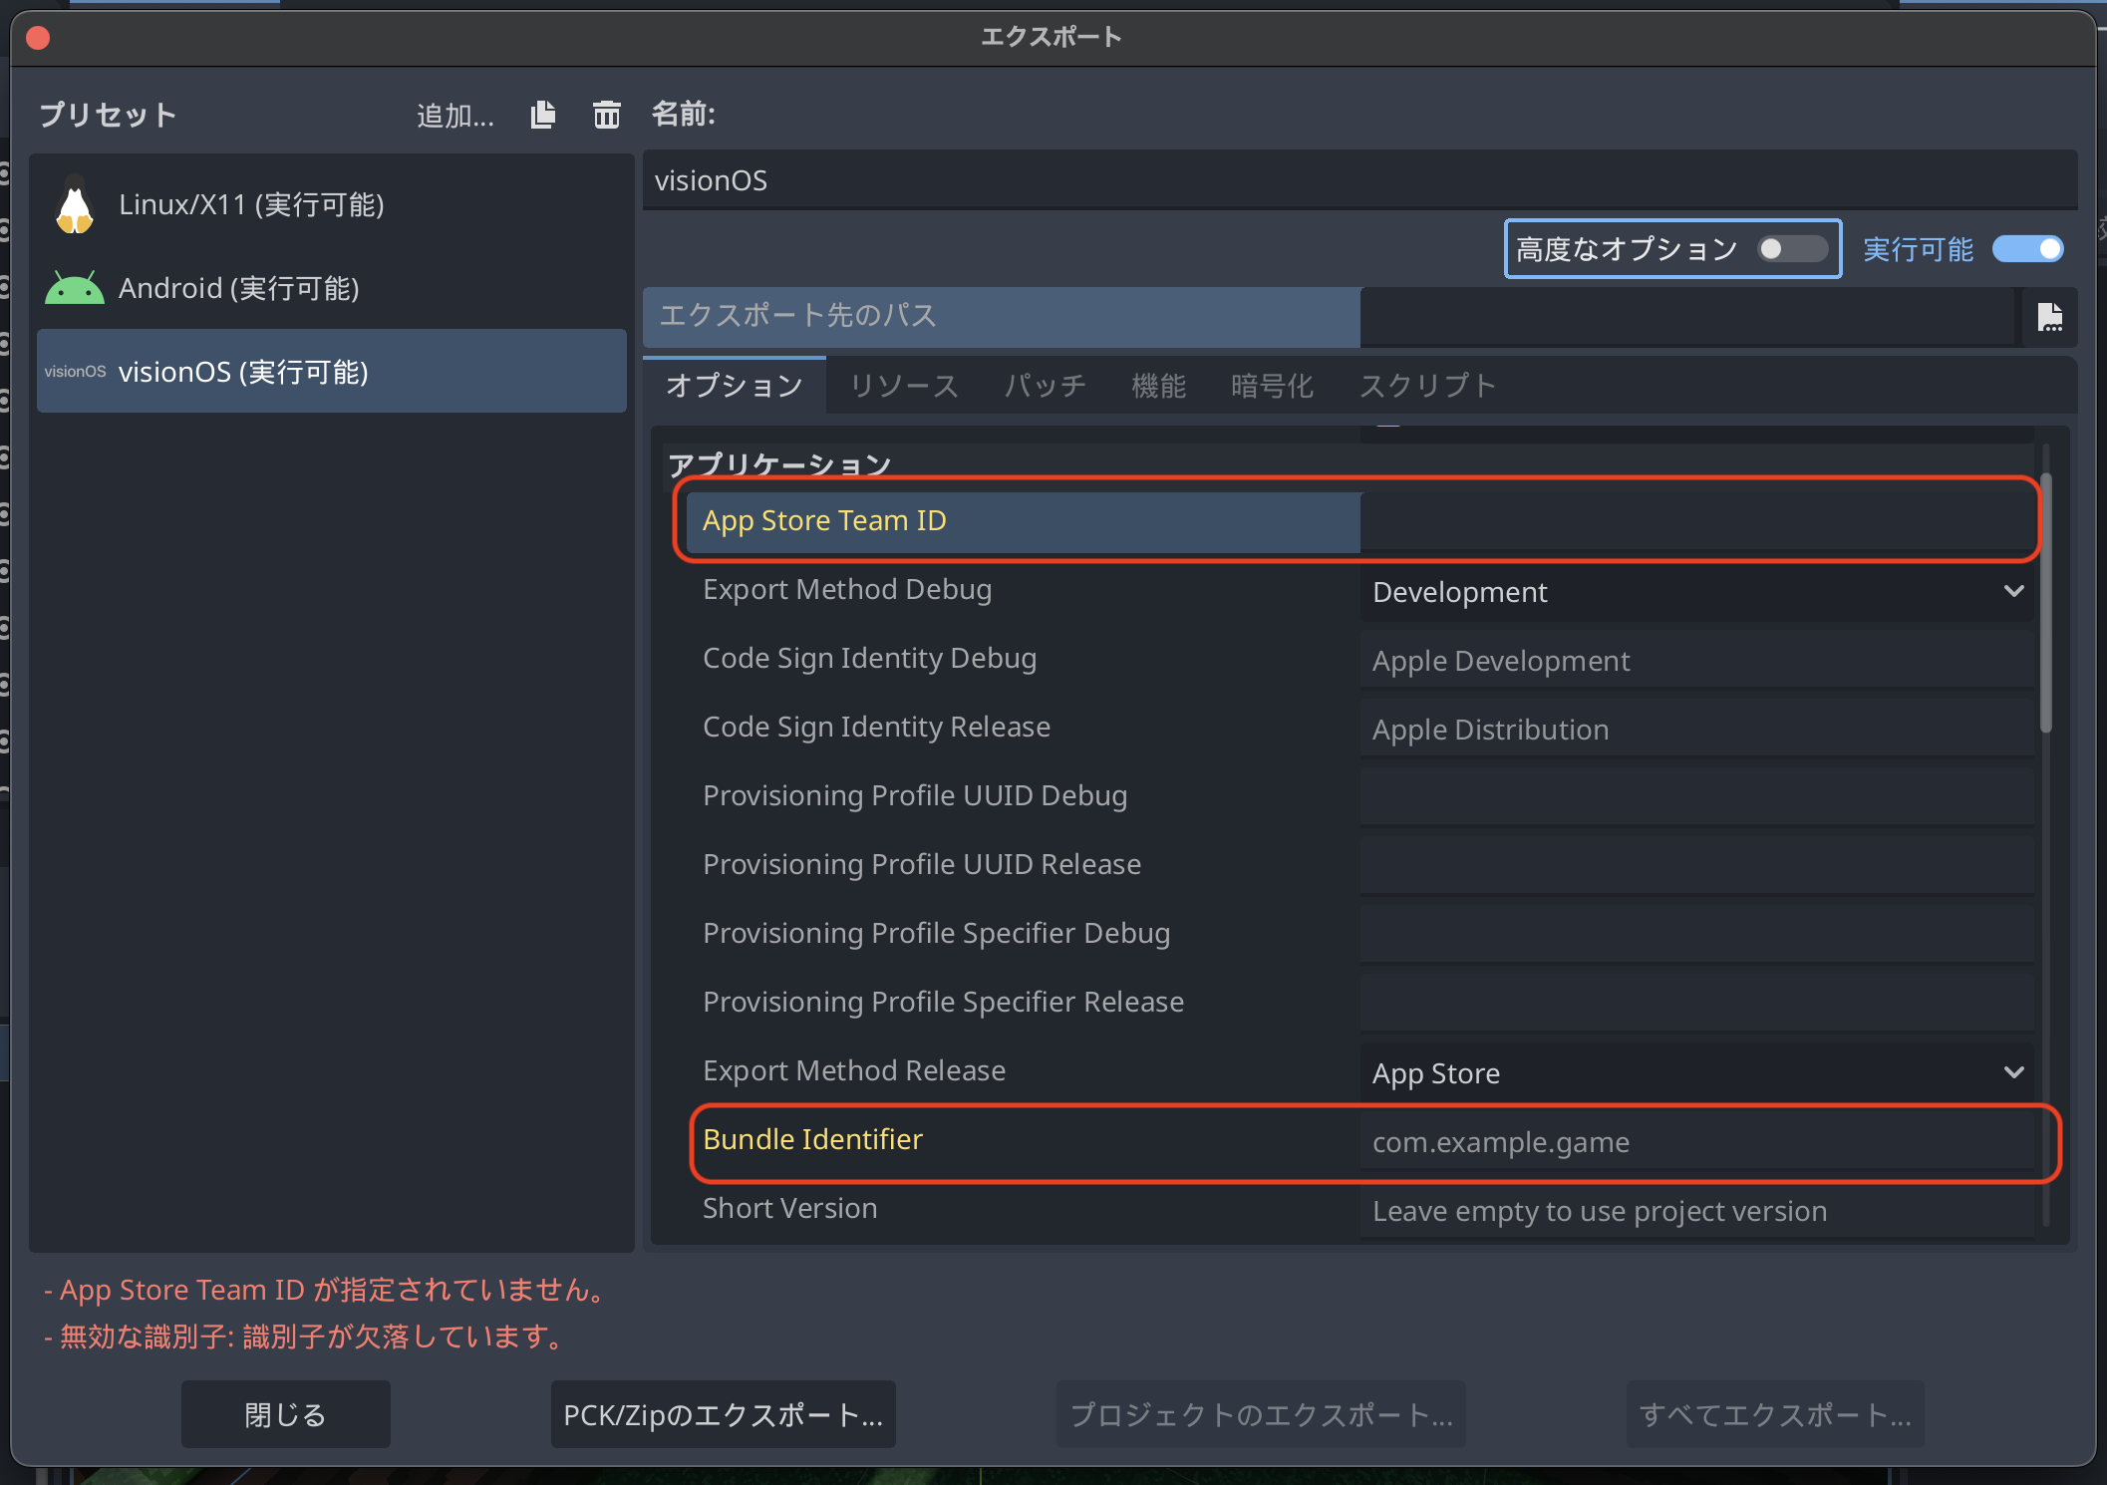This screenshot has height=1485, width=2107.
Task: Select the Android robot preset icon
Action: tap(75, 288)
